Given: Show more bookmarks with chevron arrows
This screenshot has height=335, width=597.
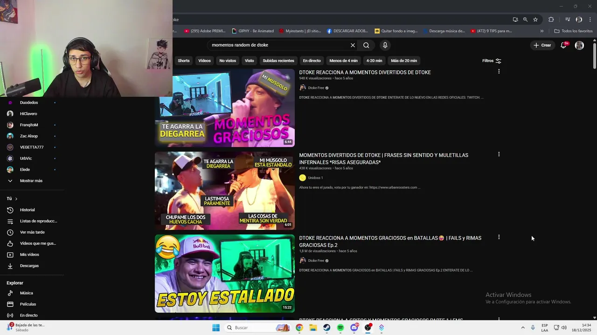Looking at the screenshot, I should [542, 31].
